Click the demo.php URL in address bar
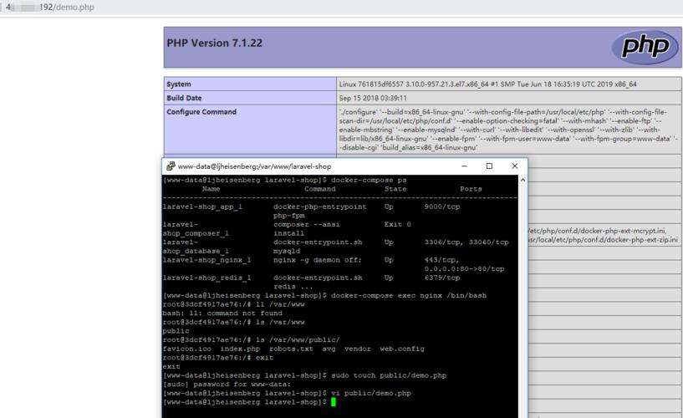 point(49,7)
